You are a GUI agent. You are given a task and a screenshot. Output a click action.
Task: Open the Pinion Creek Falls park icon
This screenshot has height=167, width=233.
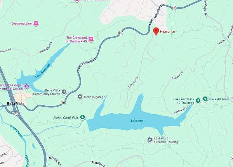pos(83,117)
